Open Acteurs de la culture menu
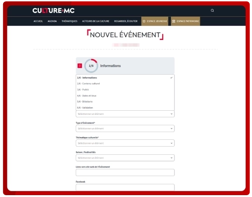The width and height of the screenshot is (252, 197). point(96,21)
